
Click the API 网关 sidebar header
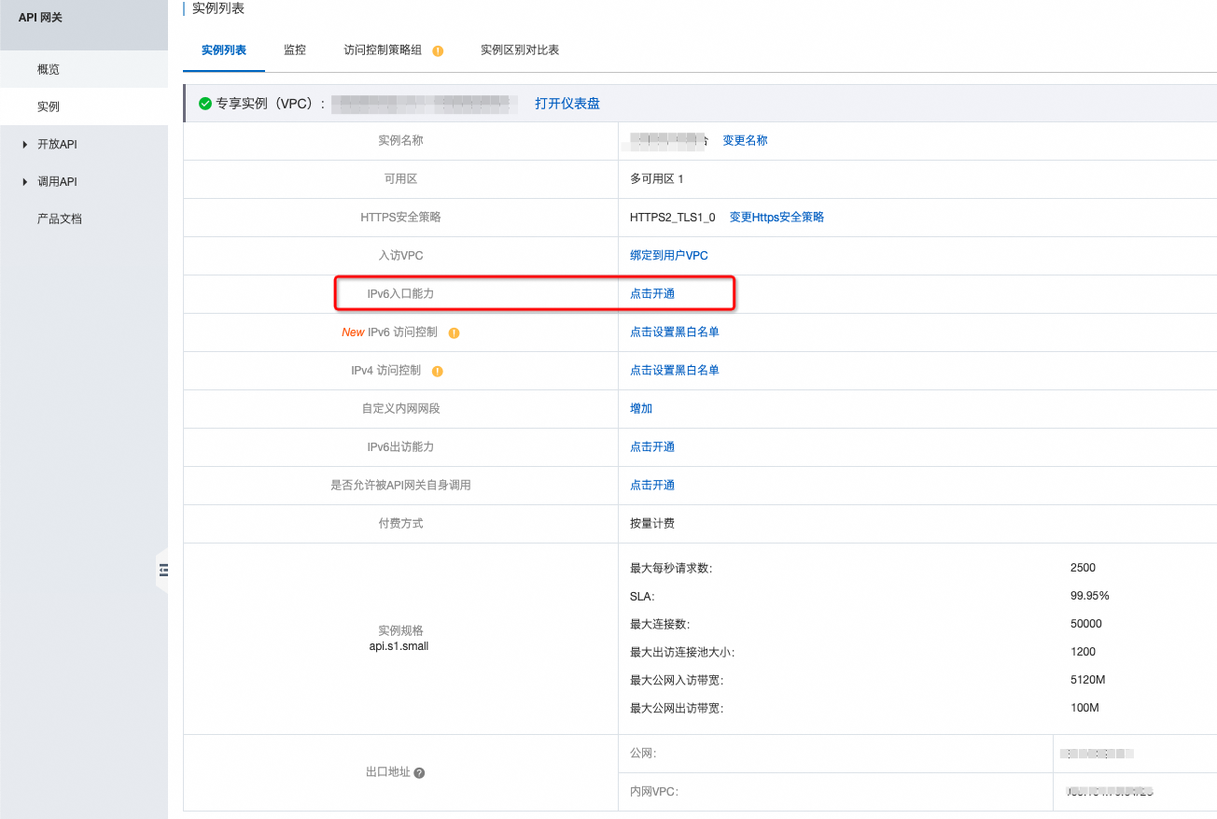pos(40,17)
